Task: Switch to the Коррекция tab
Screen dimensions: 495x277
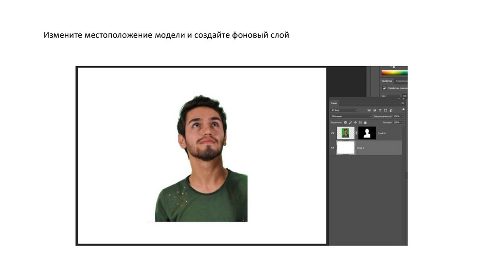Action: (x=401, y=81)
